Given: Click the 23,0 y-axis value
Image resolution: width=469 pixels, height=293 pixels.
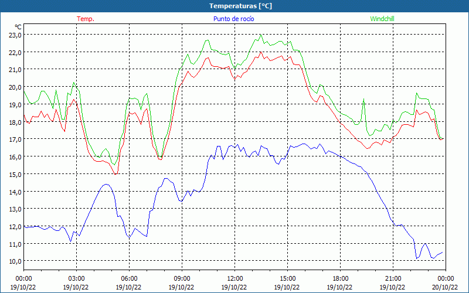Looking at the screenshot, I should [15, 35].
